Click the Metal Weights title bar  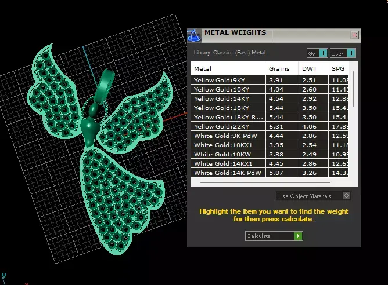[274, 35]
